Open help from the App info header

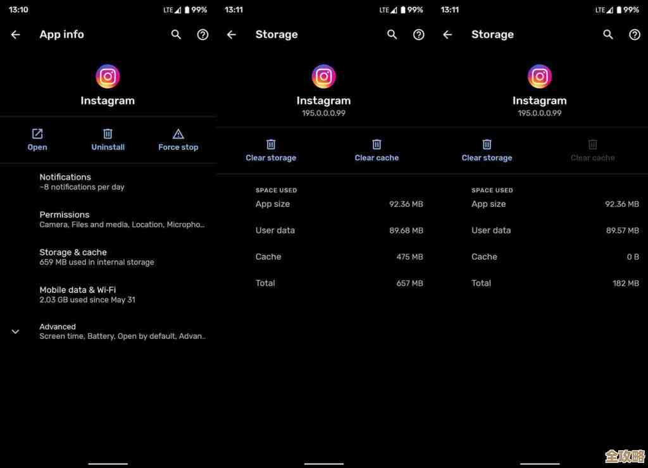pos(202,35)
